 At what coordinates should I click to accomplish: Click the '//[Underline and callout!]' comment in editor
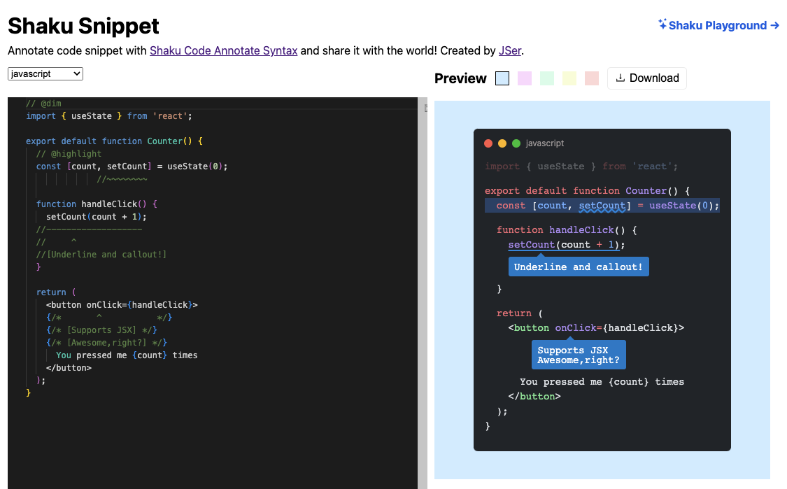coord(101,255)
